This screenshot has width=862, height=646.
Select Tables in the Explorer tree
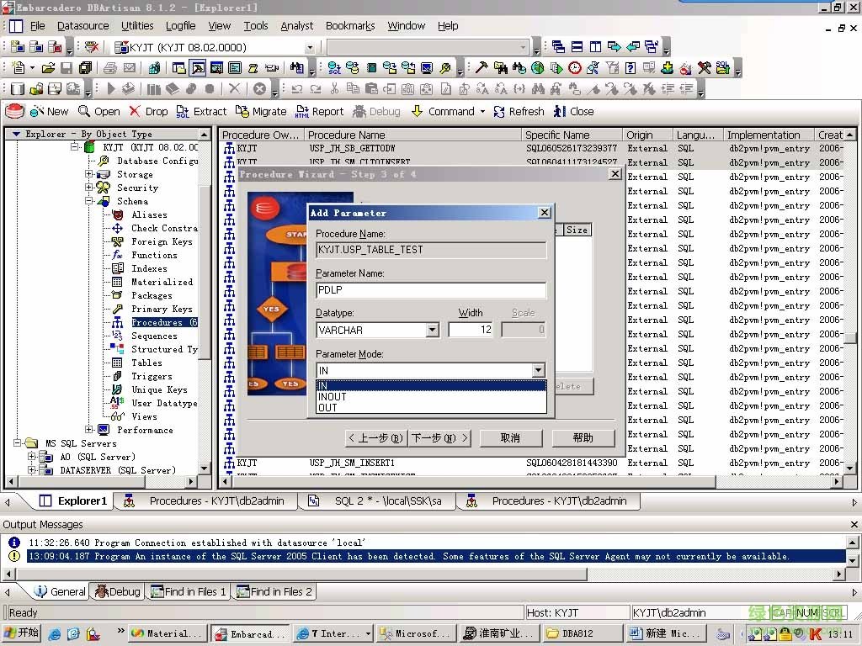coord(146,363)
